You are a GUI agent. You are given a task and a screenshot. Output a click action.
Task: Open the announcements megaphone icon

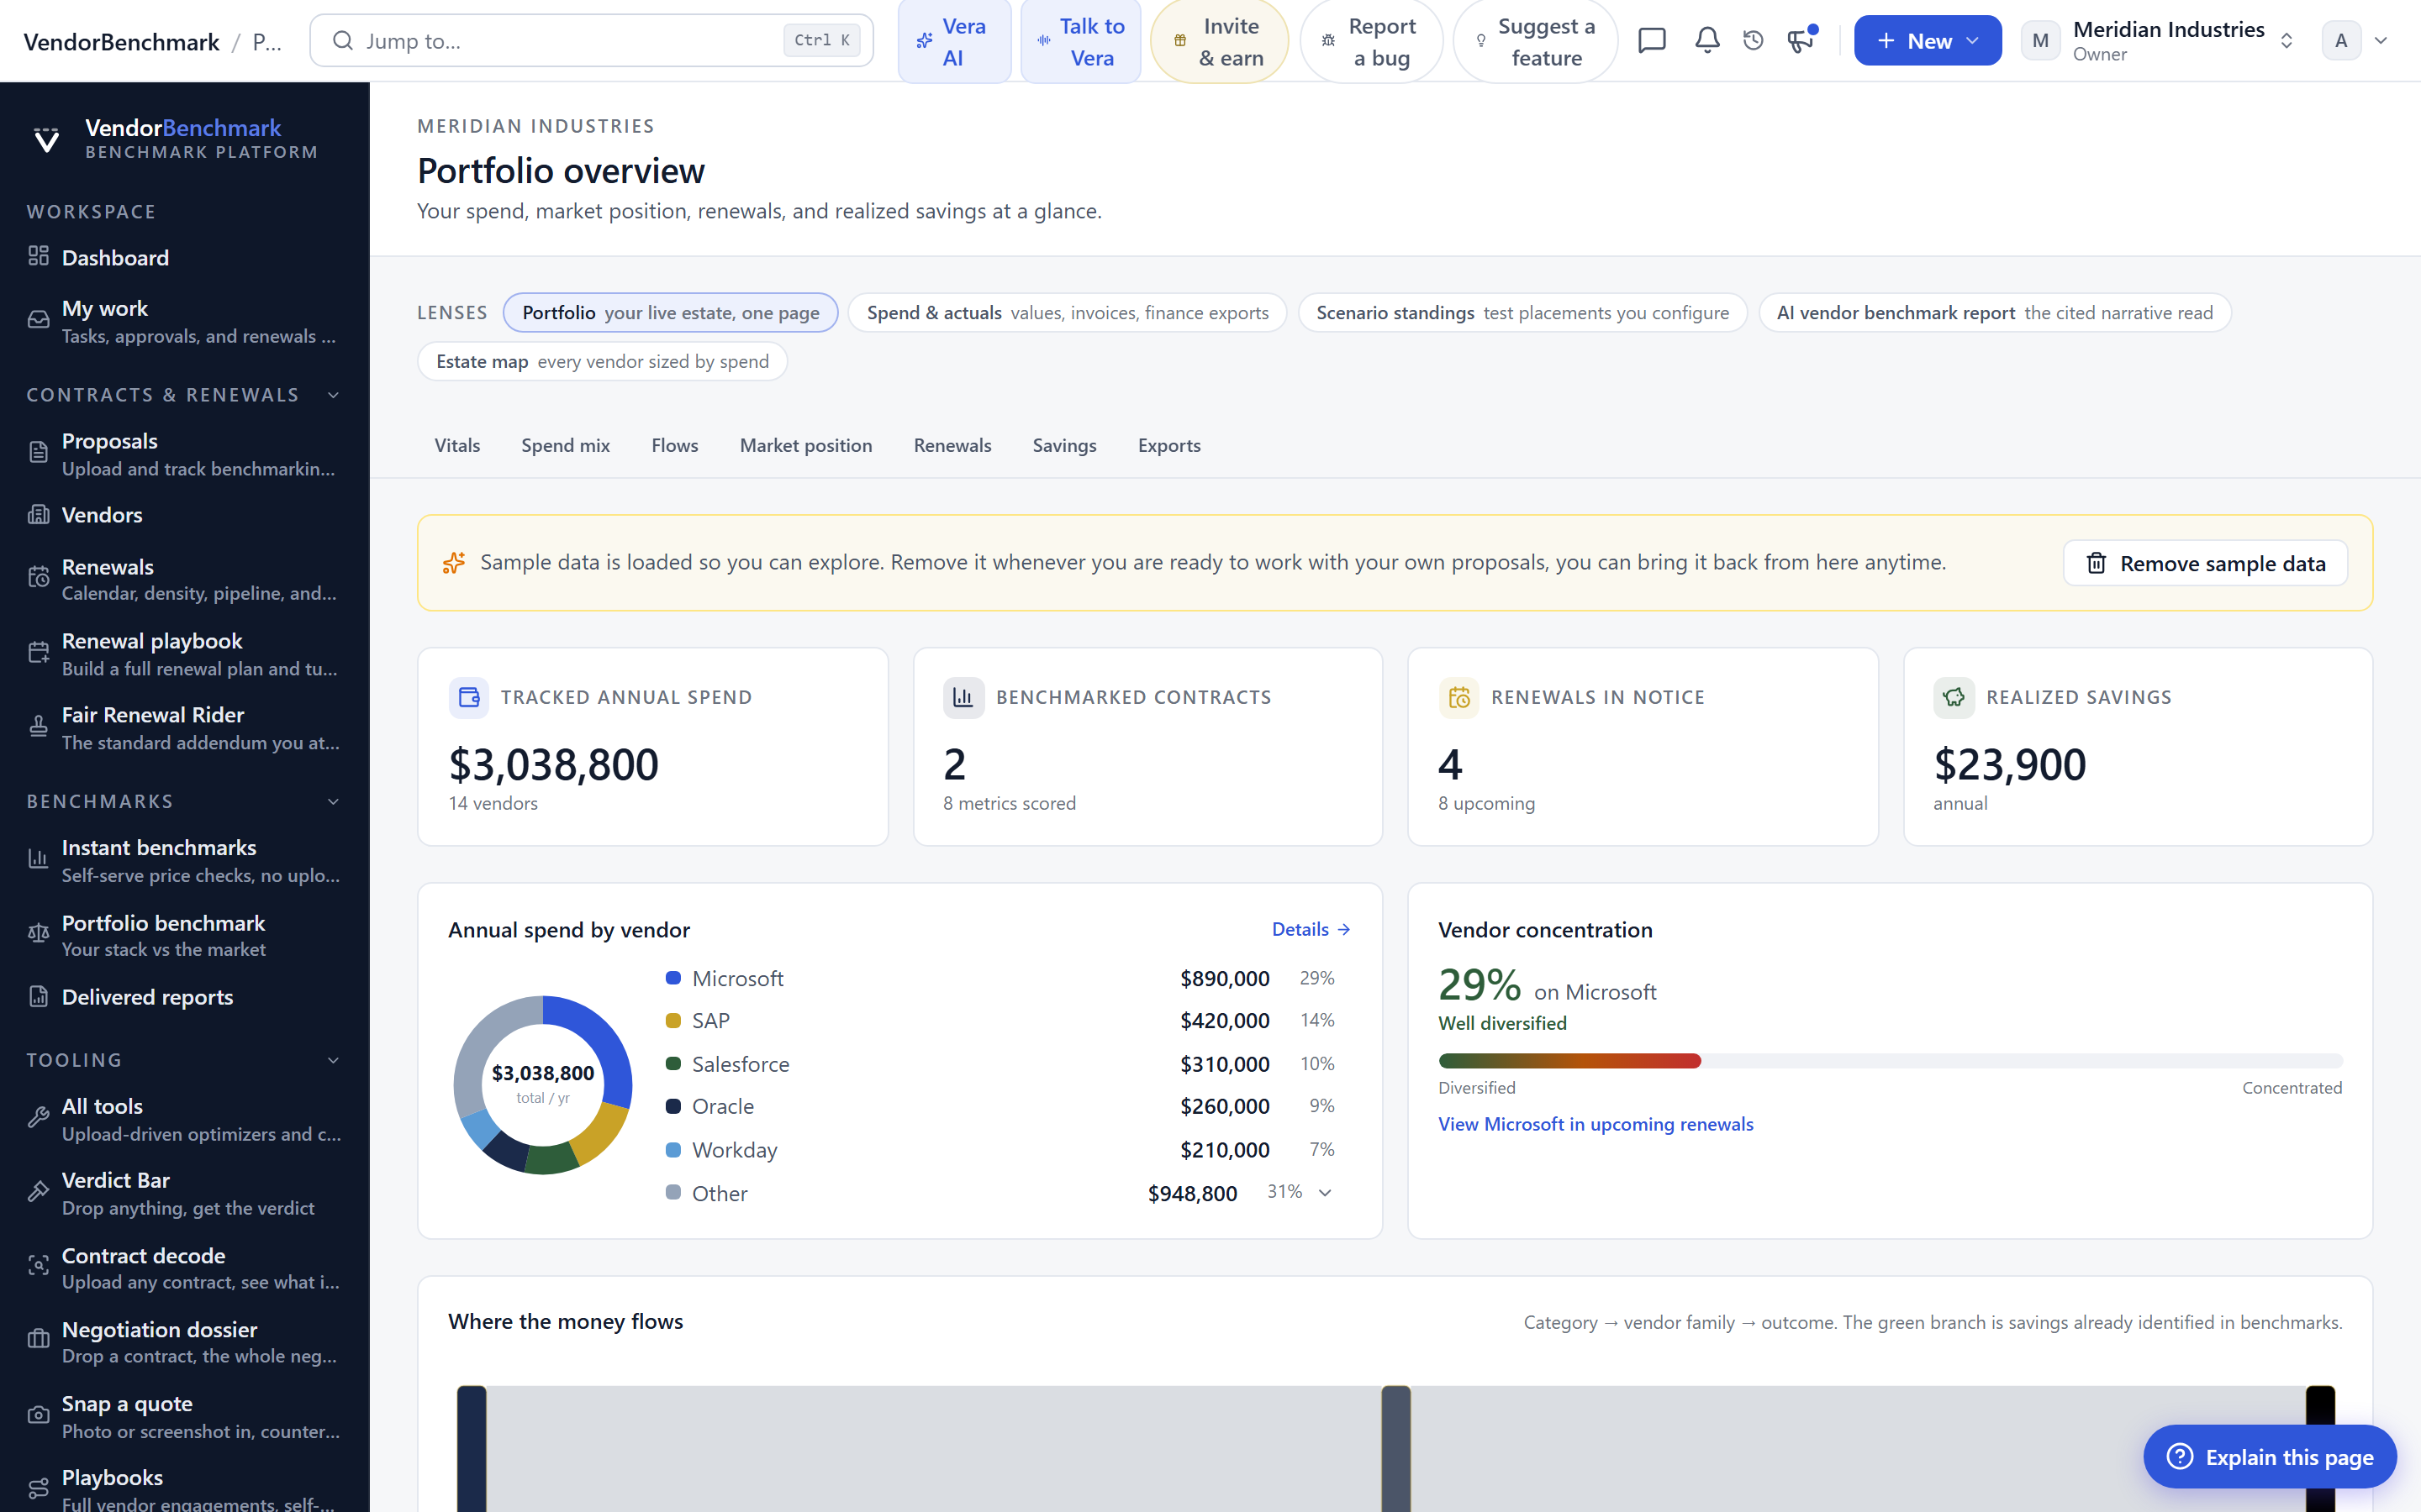(x=1801, y=41)
